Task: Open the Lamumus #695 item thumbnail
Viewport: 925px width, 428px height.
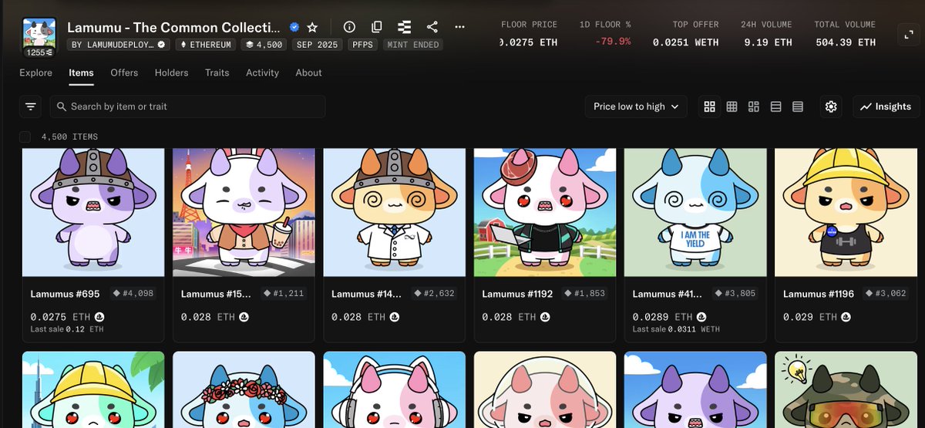Action: pos(93,212)
